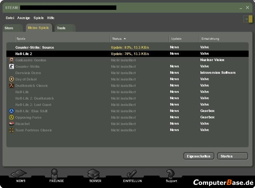Viewport: 255px width, 188px height.
Task: Select Half-Life 2: Deathmatch entry
Action: coord(34,98)
